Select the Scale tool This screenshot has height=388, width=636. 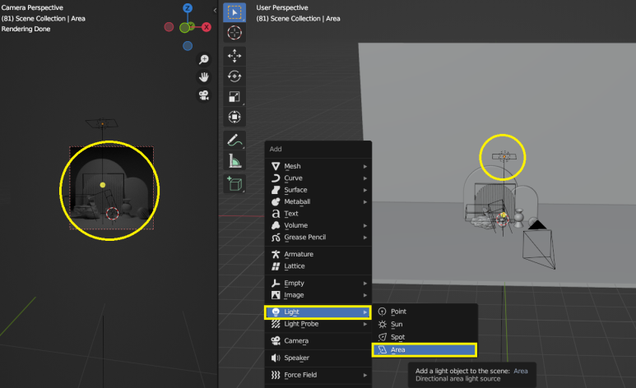tap(234, 96)
